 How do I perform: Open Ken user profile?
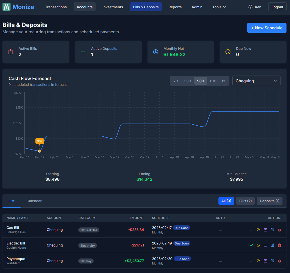pos(258,7)
